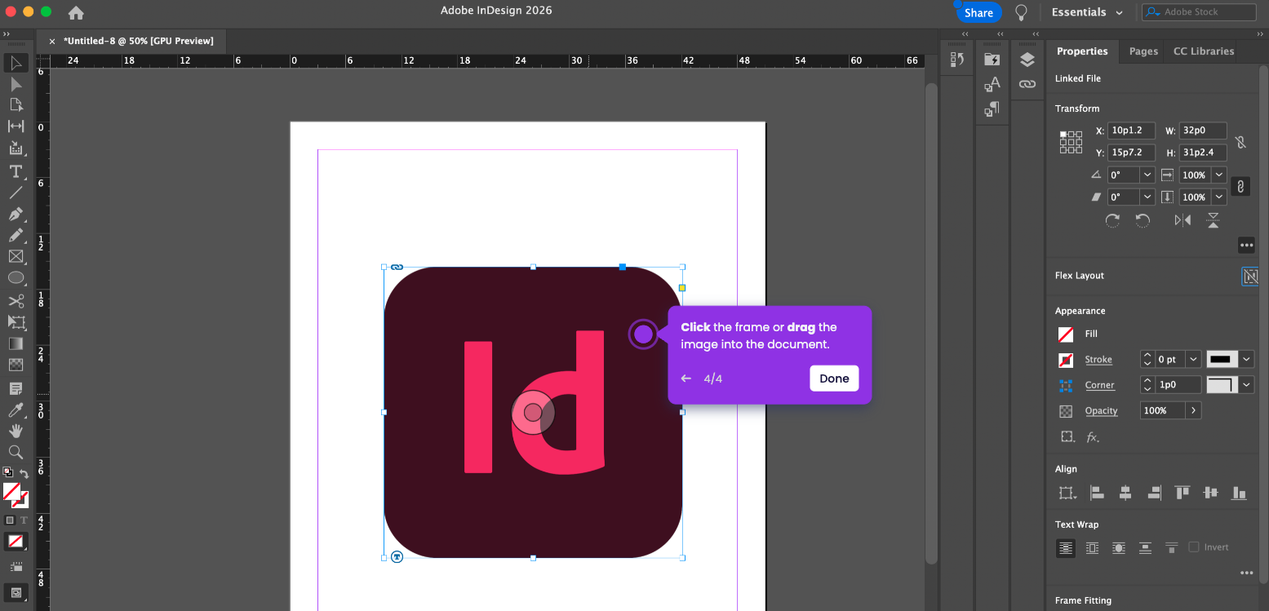
Task: Select the Ellipse tool
Action: tap(16, 278)
